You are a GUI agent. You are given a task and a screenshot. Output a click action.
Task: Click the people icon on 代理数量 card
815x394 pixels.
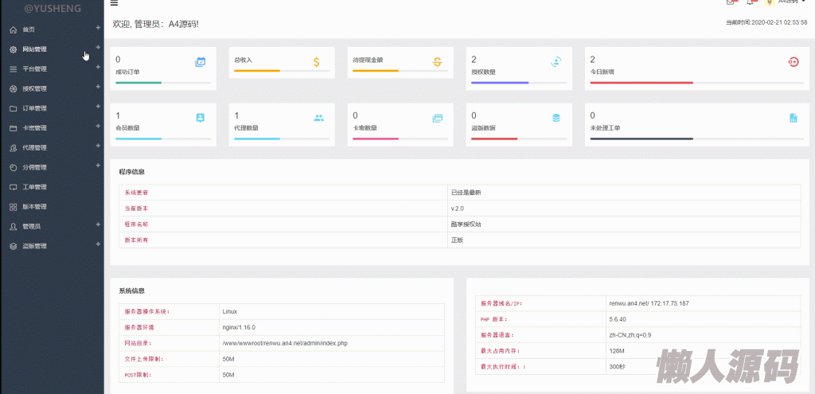point(318,118)
